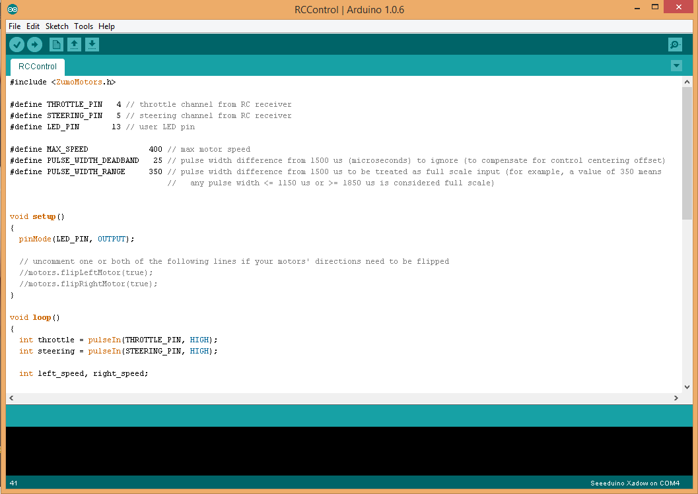Click the 'max motor speed' comment

click(209, 150)
